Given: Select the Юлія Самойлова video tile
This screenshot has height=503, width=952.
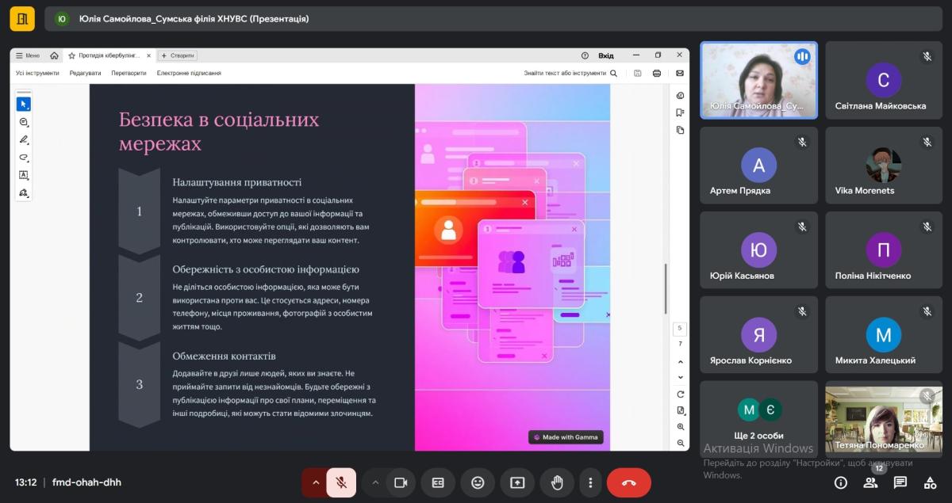Looking at the screenshot, I should point(758,80).
